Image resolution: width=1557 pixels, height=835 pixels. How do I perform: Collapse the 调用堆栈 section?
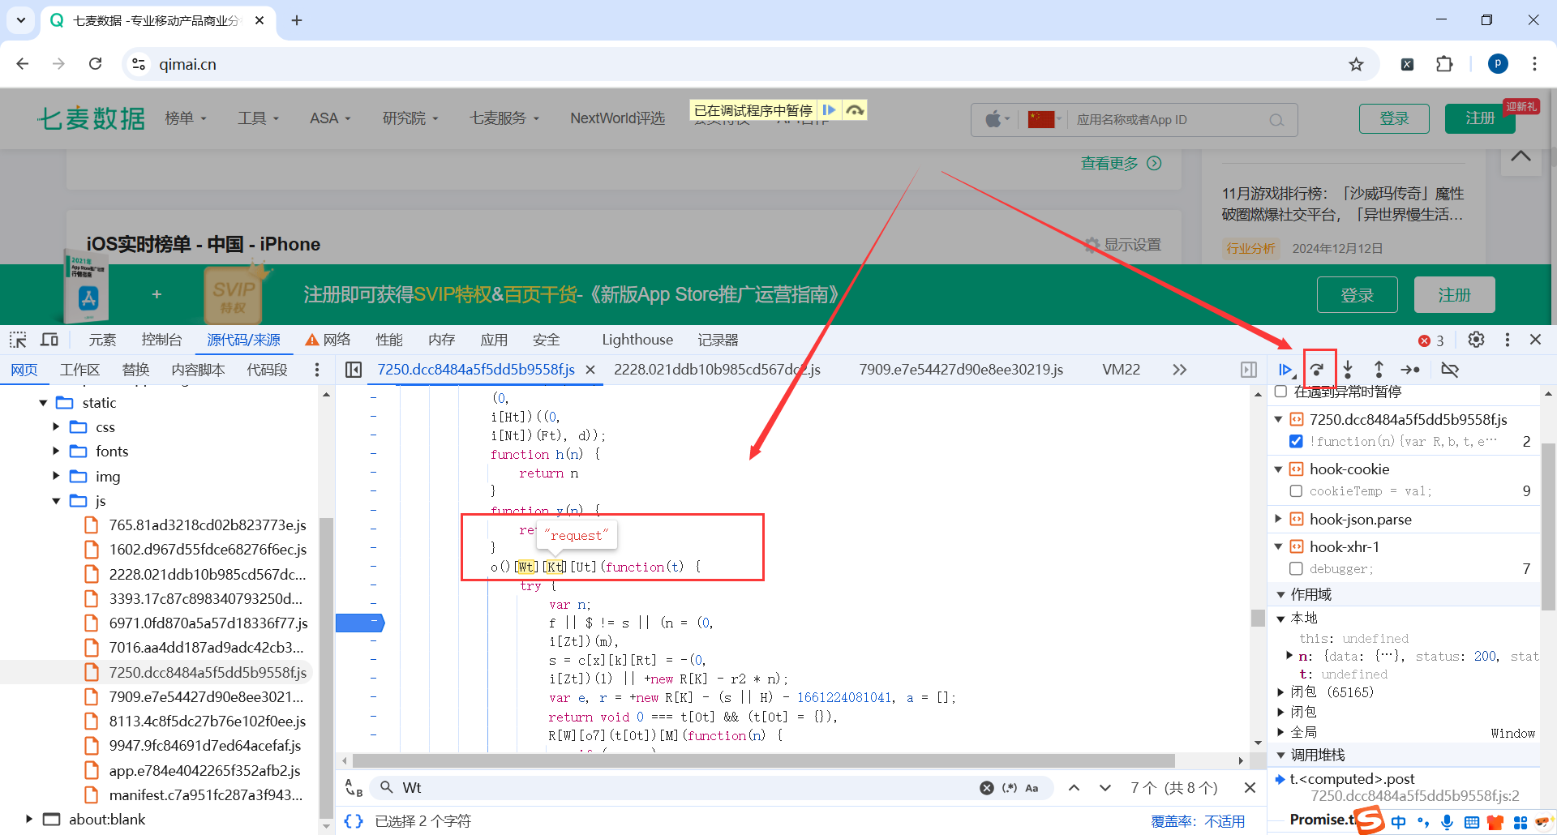[1281, 756]
